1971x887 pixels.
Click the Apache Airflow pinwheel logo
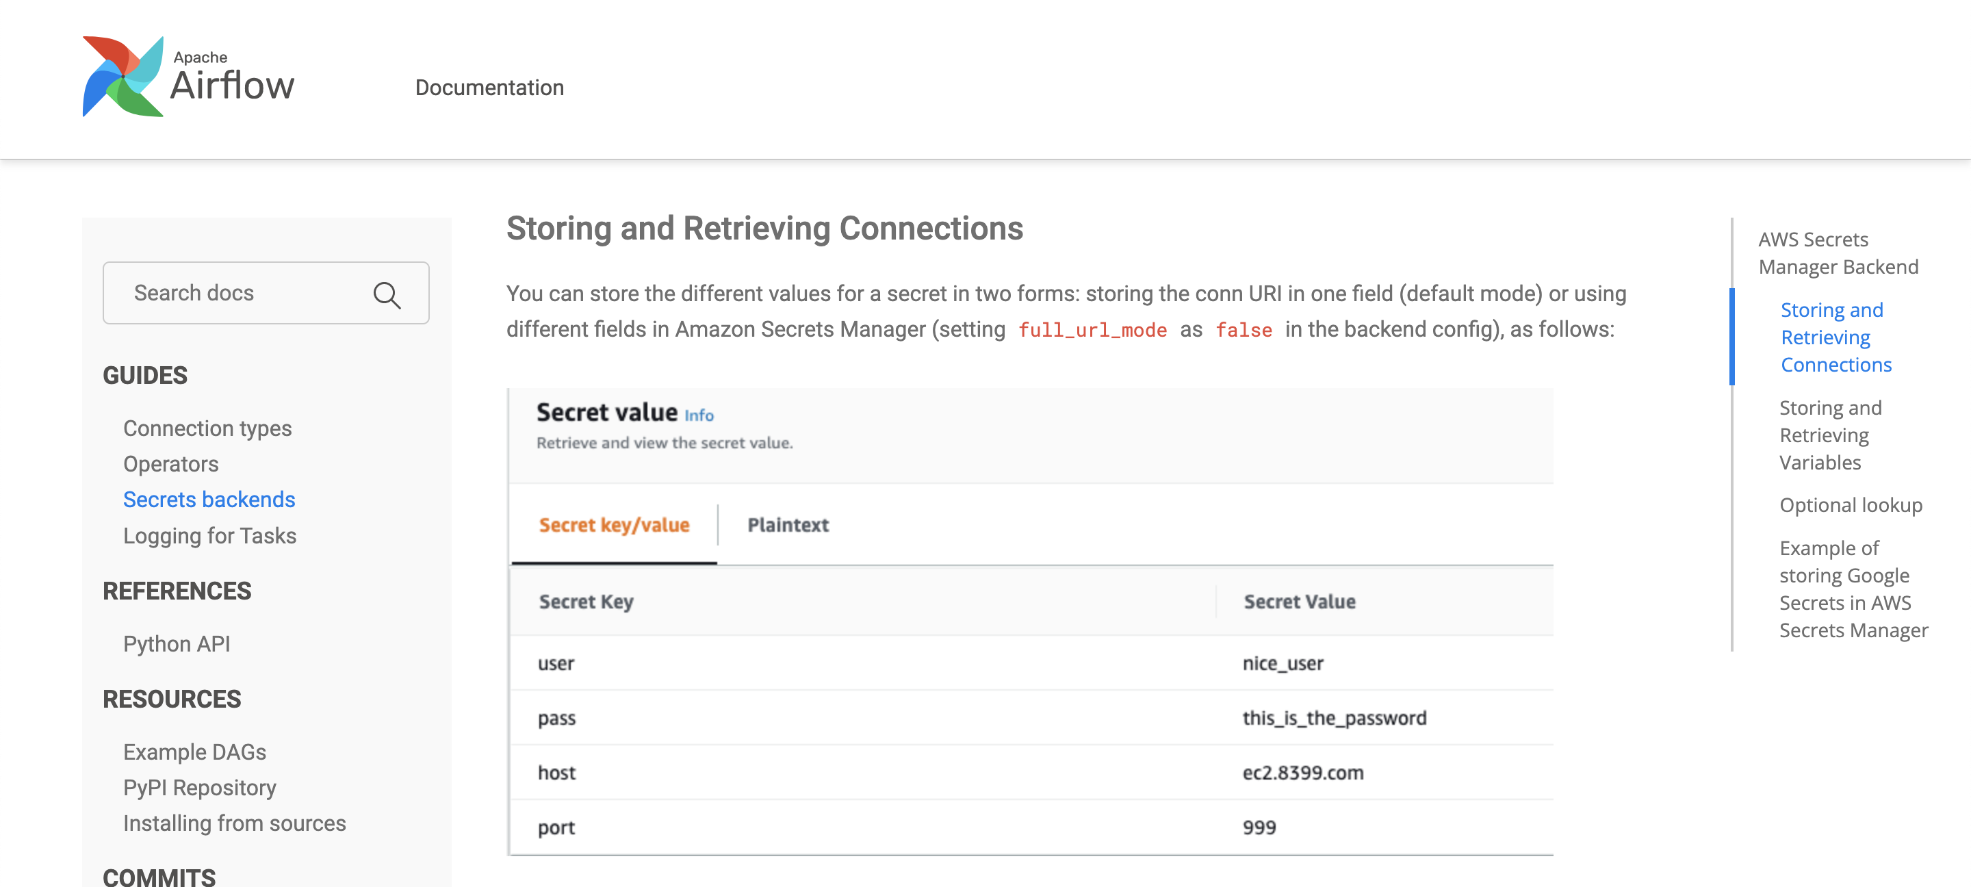point(123,77)
